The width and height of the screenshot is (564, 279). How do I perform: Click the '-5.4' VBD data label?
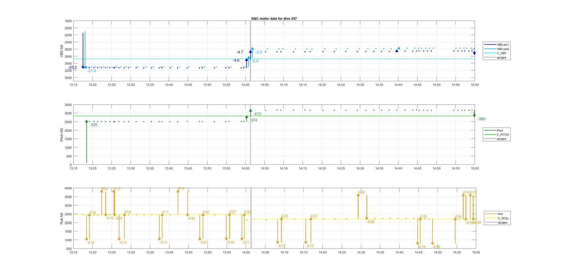[255, 61]
